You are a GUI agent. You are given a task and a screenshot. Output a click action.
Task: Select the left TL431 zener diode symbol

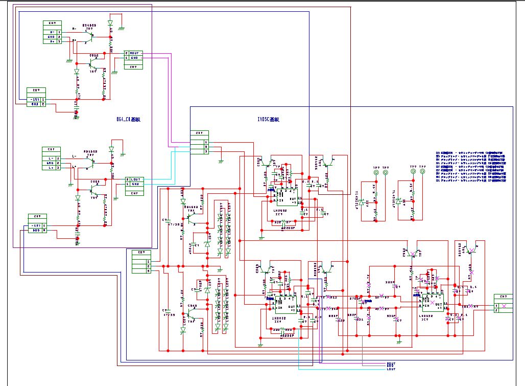(x=362, y=202)
